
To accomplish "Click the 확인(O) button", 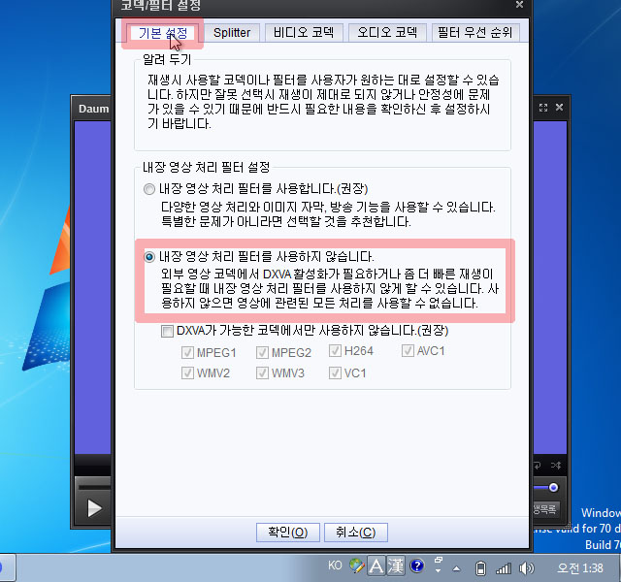I will (281, 533).
